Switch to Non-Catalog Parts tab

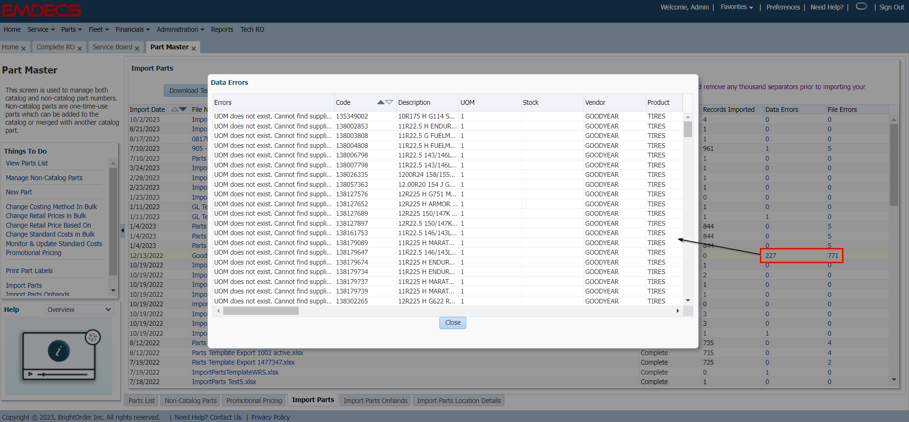click(190, 401)
